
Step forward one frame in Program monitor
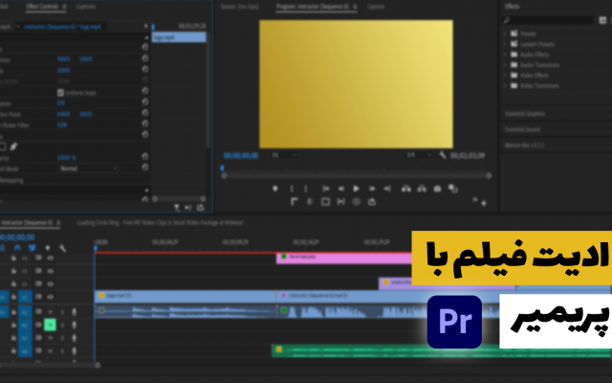tap(372, 189)
